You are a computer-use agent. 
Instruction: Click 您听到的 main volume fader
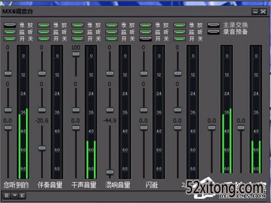point(8,128)
